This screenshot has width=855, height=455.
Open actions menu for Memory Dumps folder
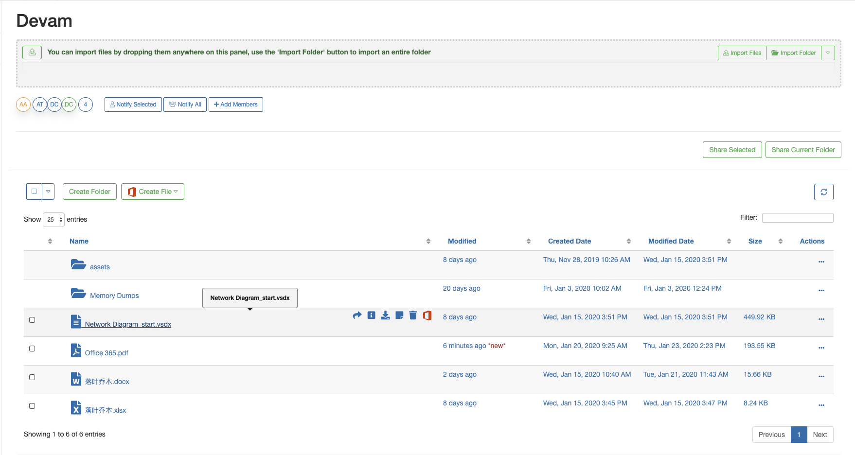click(821, 290)
